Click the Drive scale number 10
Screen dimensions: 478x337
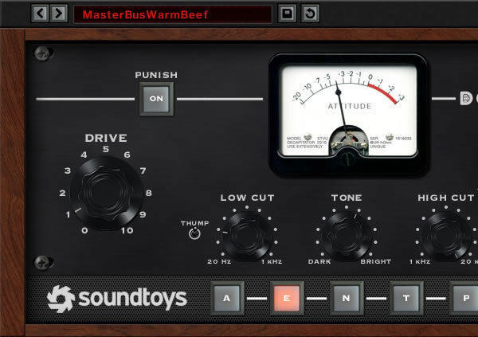(127, 230)
